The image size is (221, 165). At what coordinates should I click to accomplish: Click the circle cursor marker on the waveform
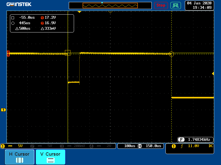pyautogui.click(x=171, y=54)
